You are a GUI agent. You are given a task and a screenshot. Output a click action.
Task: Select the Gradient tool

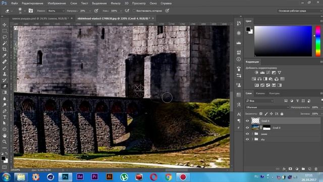click(x=5, y=93)
